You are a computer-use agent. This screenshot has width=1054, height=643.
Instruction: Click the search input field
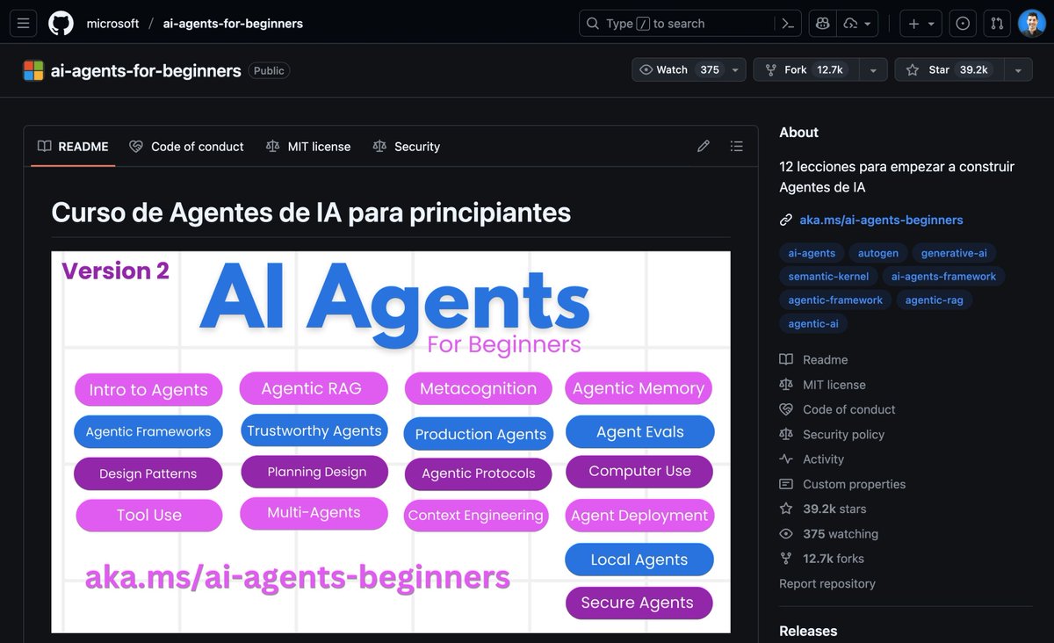(676, 24)
